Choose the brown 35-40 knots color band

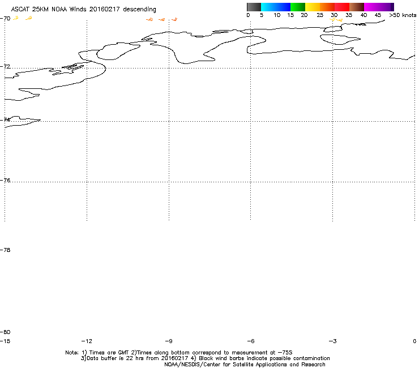tap(357, 7)
